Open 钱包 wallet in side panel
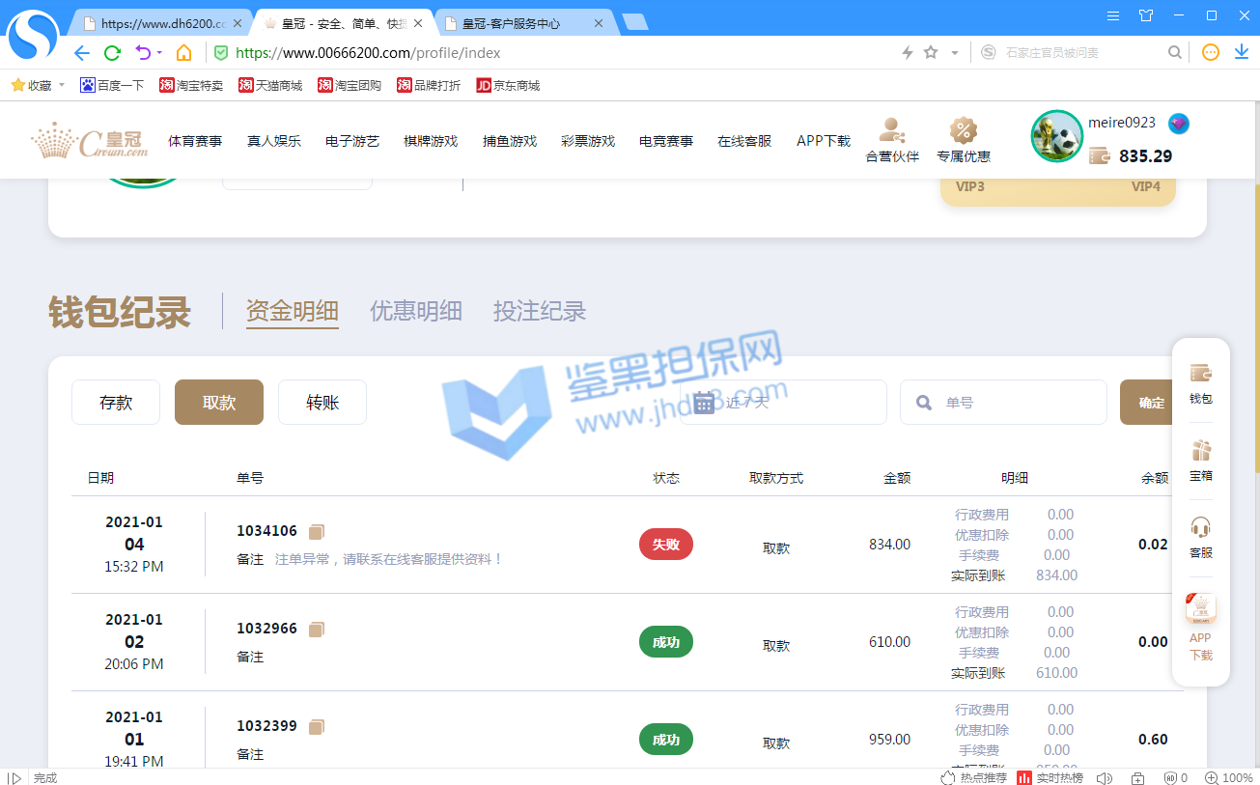Screen dimensions: 1260x785 1200,382
